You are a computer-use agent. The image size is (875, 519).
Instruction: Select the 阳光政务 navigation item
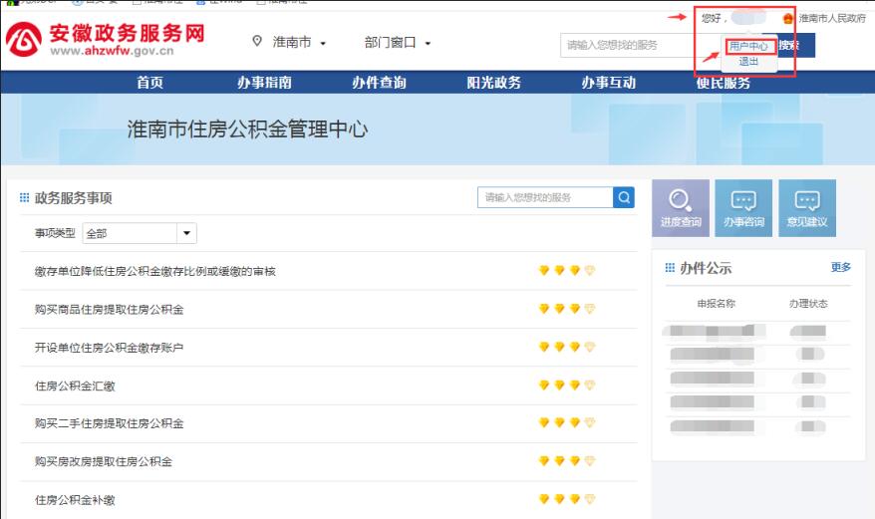(494, 83)
